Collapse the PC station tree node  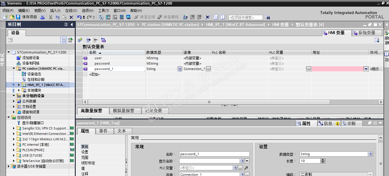[14, 69]
